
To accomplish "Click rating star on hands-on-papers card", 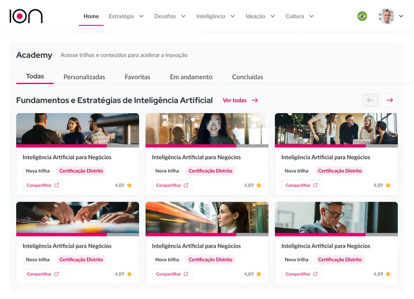I will [x=129, y=274].
